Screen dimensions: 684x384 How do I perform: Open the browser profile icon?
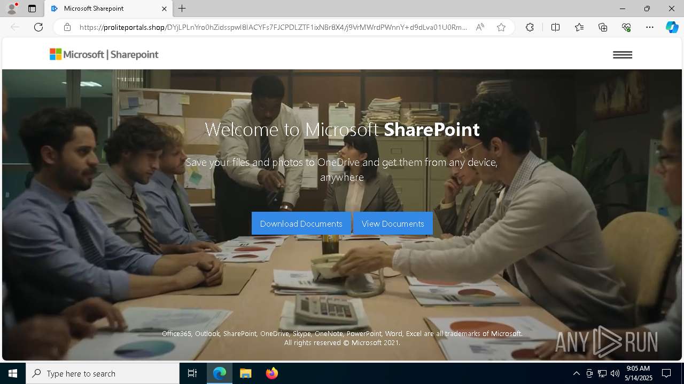(12, 9)
